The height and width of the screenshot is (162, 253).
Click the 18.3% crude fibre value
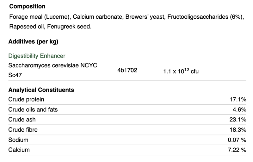(238, 130)
